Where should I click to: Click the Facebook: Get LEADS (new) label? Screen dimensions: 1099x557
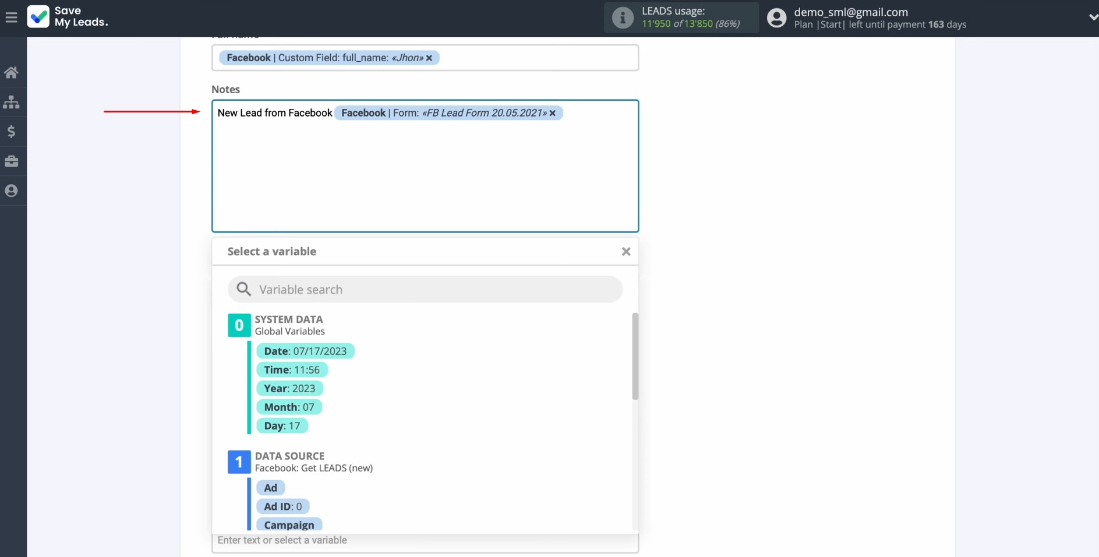(x=314, y=468)
